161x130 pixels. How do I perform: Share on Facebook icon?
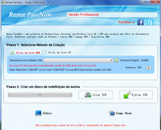tap(140, 22)
